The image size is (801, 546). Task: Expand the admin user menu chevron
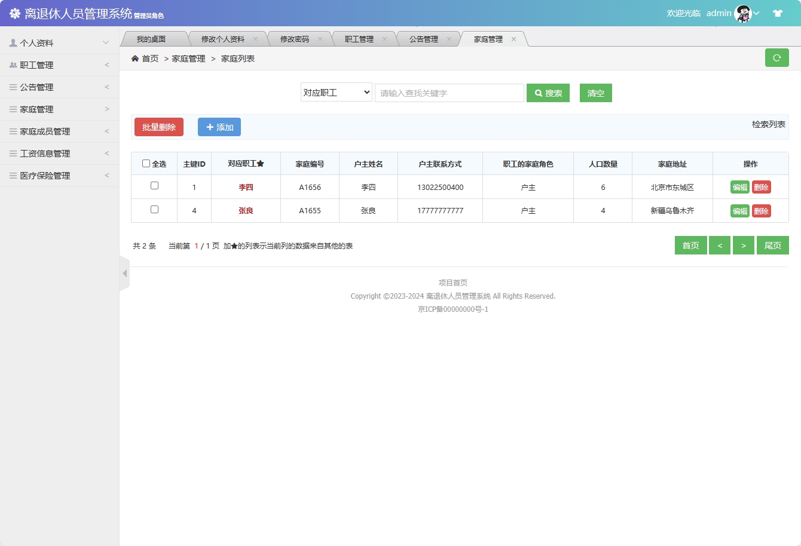click(x=757, y=13)
